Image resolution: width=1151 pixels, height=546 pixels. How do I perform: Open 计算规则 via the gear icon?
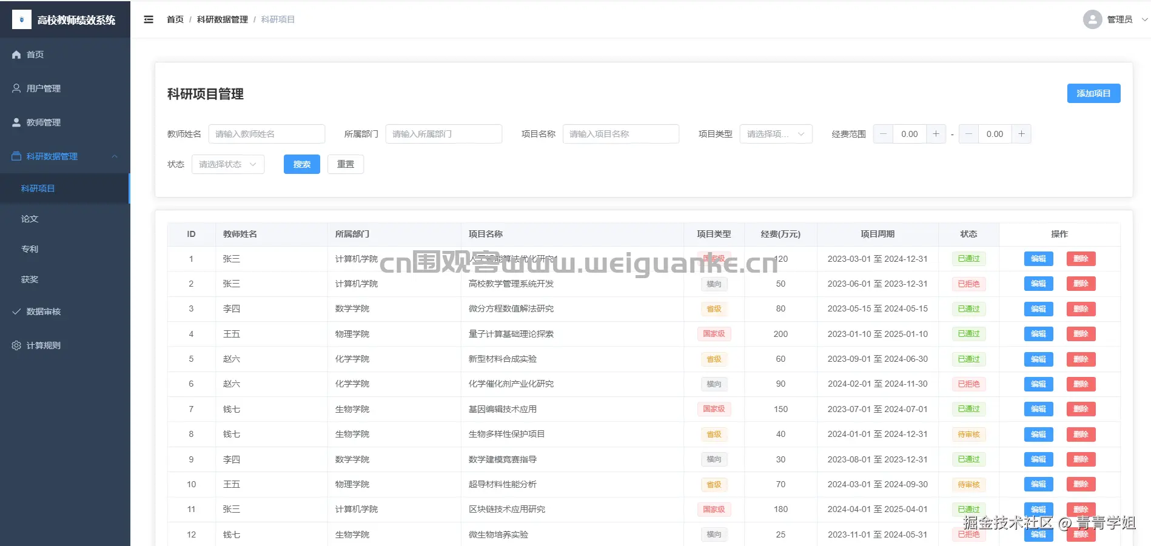tap(16, 345)
